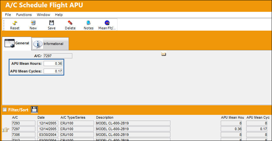Viewport: 272px width, 141px height.
Task: Select A/C 7297 cell in the grid
Action: pos(24,129)
